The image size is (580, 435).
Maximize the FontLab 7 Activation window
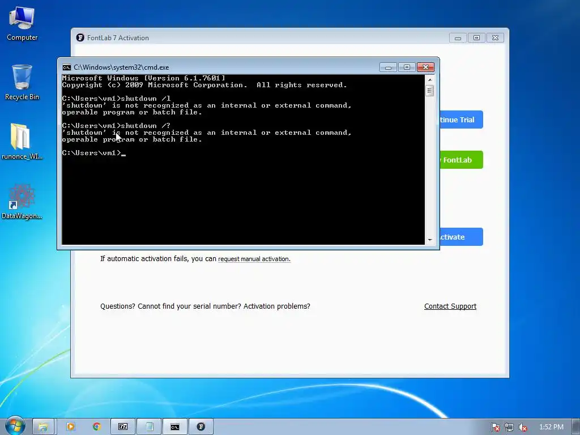476,38
